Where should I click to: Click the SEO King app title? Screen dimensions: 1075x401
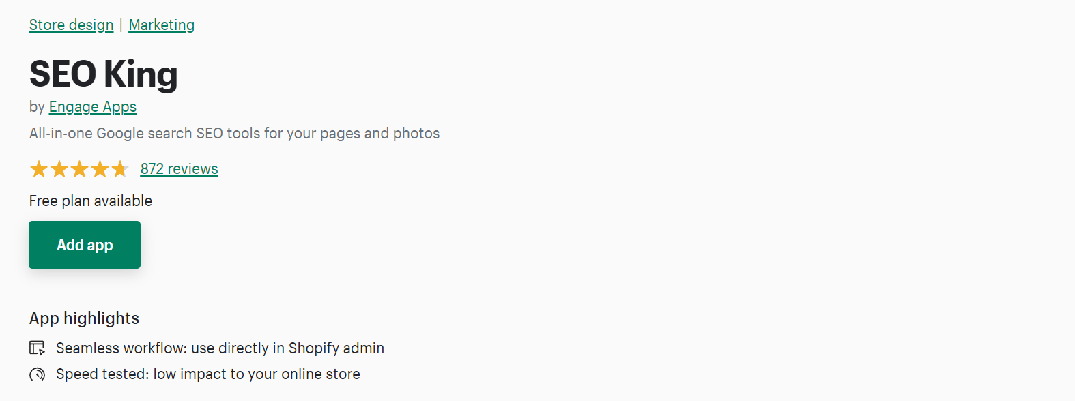(103, 74)
